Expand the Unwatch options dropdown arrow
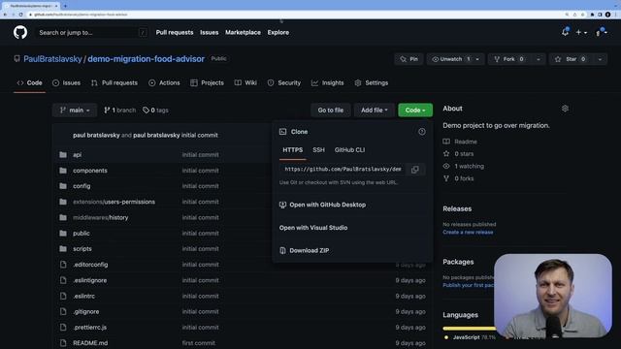 (x=477, y=59)
